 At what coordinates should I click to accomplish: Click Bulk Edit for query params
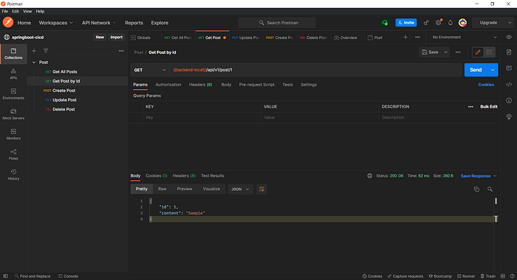pos(489,107)
